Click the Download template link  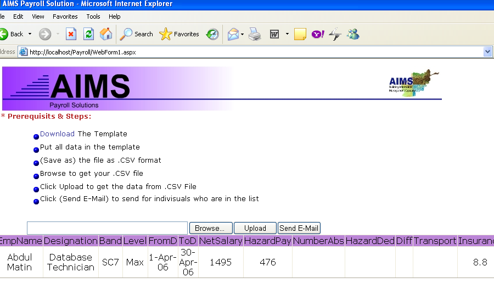(x=57, y=134)
